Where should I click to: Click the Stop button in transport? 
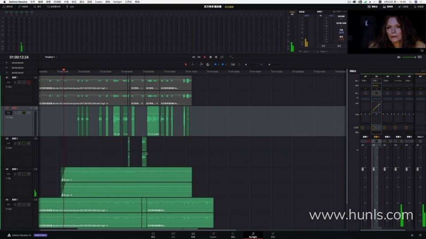coord(210,57)
